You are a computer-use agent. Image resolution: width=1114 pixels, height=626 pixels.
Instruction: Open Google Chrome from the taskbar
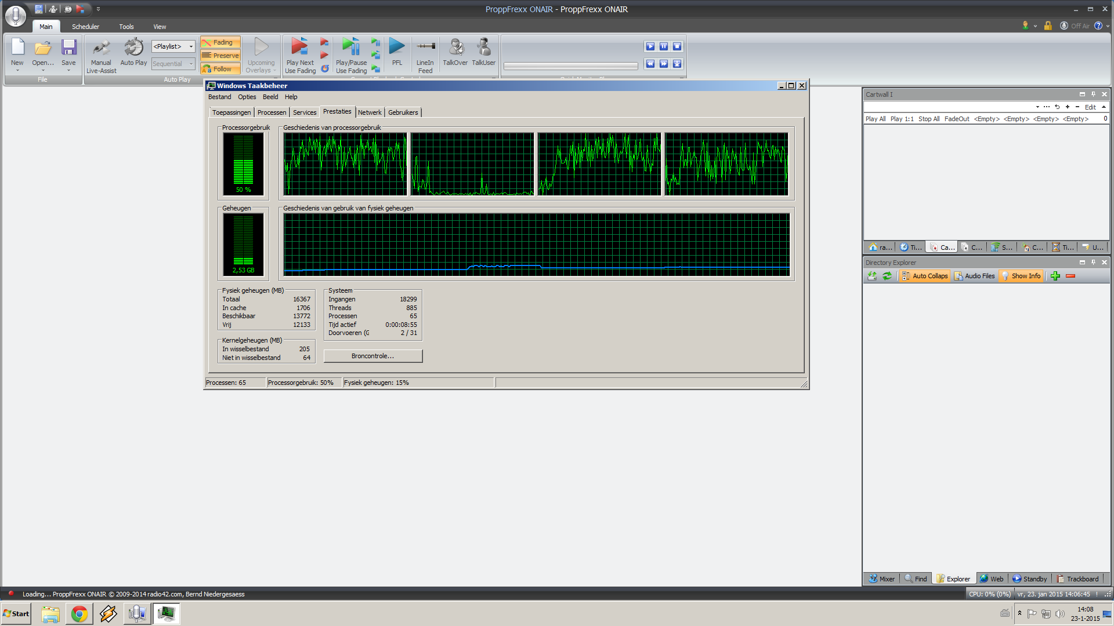79,613
